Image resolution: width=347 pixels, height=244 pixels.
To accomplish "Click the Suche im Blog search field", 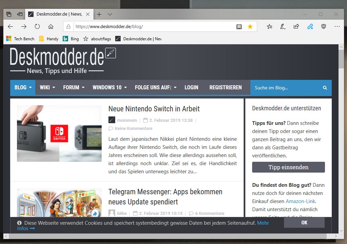I will (287, 88).
